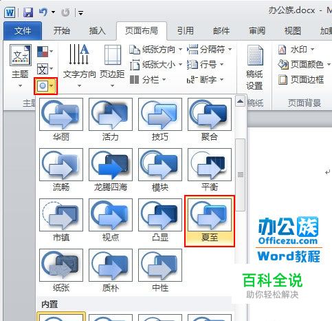Open 分栏 columns dropdown
332x321 pixels.
pyautogui.click(x=147, y=80)
